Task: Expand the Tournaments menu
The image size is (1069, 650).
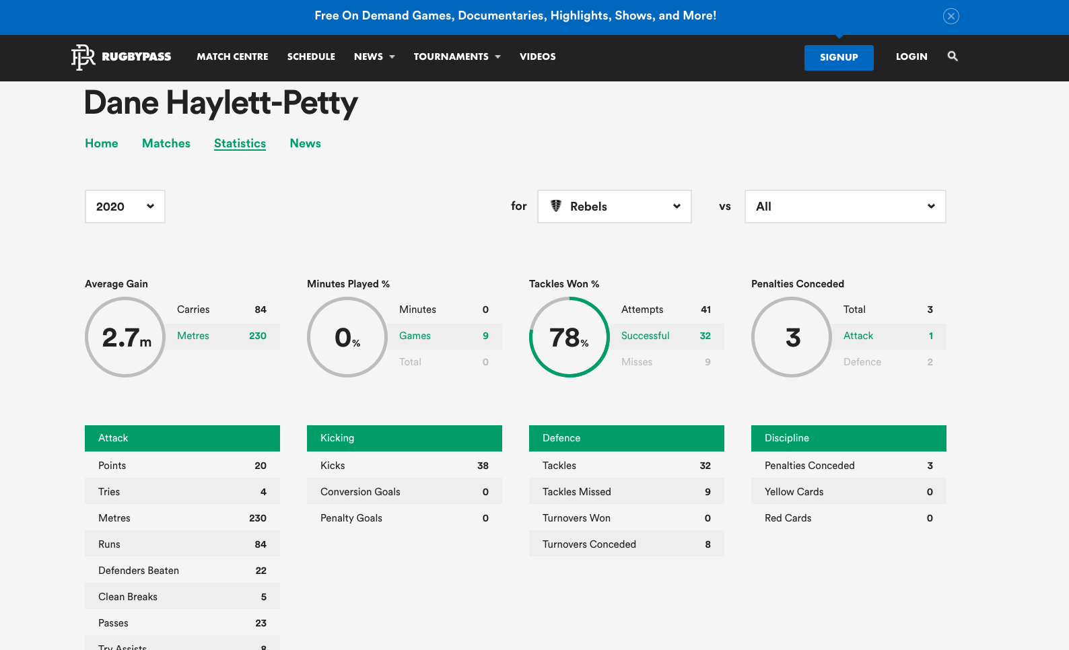Action: pos(457,57)
